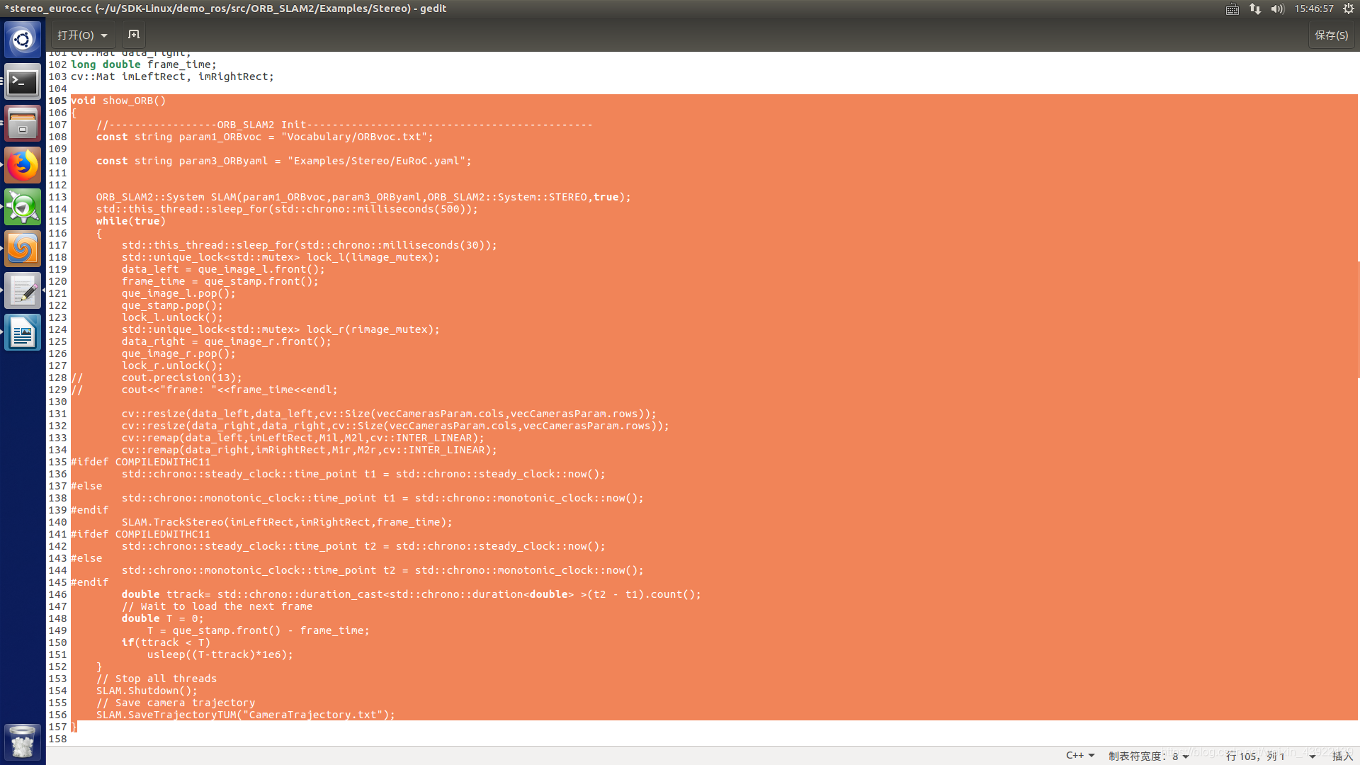Image resolution: width=1360 pixels, height=765 pixels.
Task: Click the 'cout.precision(13)' commented line
Action: click(181, 378)
